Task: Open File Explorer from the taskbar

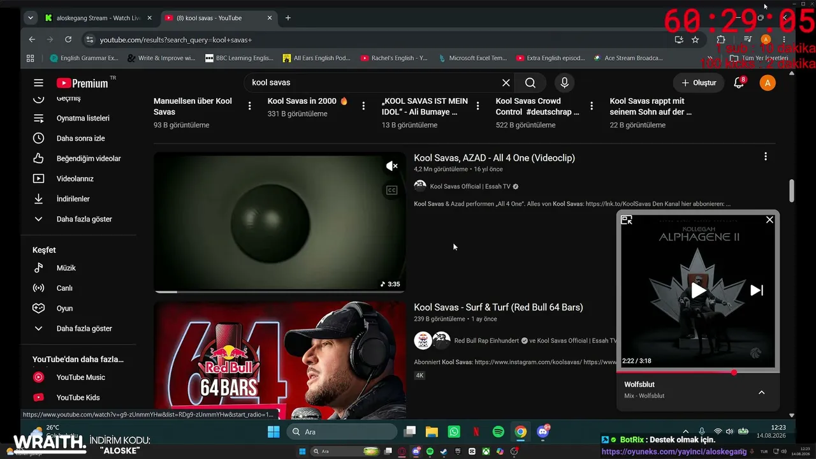Action: tap(432, 432)
